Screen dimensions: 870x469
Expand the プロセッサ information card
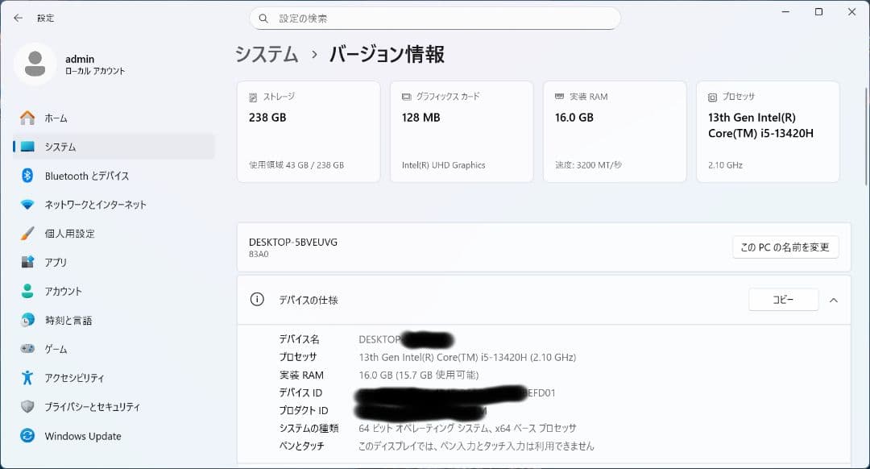coord(767,131)
